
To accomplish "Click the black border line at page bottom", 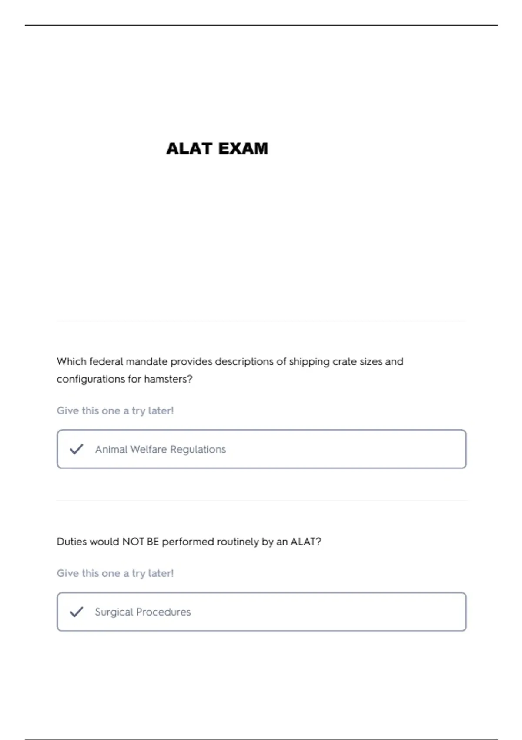I will (261, 739).
